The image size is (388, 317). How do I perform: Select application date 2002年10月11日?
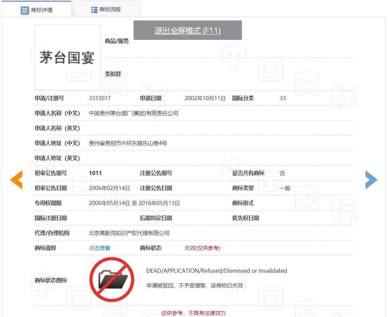tap(205, 98)
